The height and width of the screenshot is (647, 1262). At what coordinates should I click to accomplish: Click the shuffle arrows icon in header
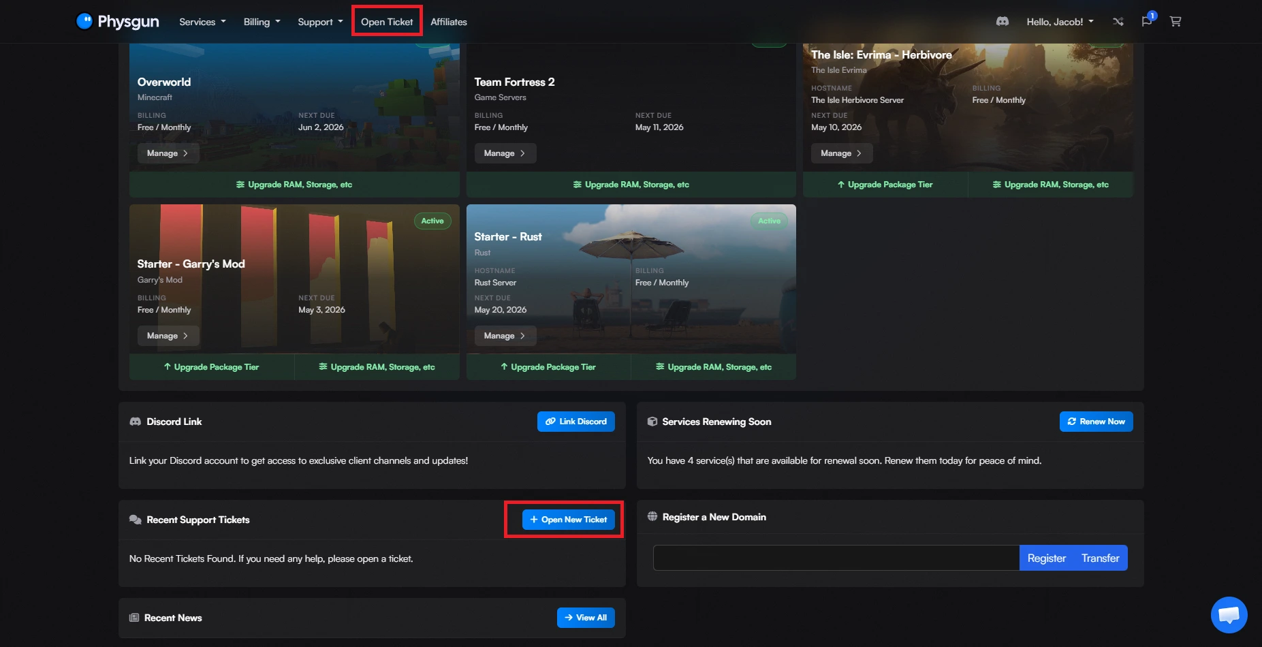tap(1118, 22)
